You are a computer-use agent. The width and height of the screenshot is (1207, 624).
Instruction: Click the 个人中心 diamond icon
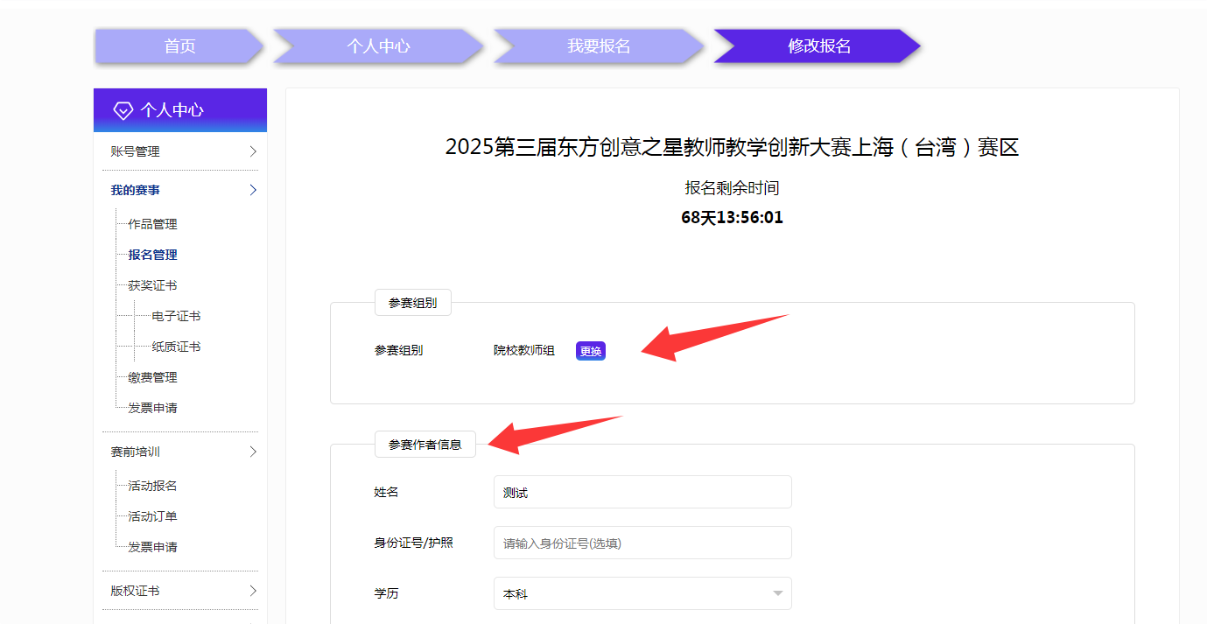pos(122,109)
